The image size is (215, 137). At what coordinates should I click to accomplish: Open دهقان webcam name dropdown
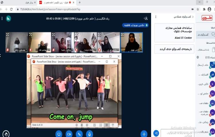[90, 50]
